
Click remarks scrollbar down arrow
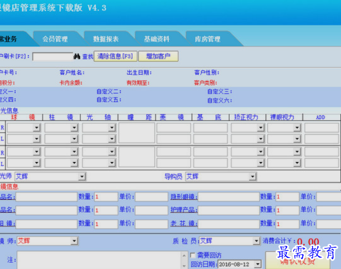[184, 266]
